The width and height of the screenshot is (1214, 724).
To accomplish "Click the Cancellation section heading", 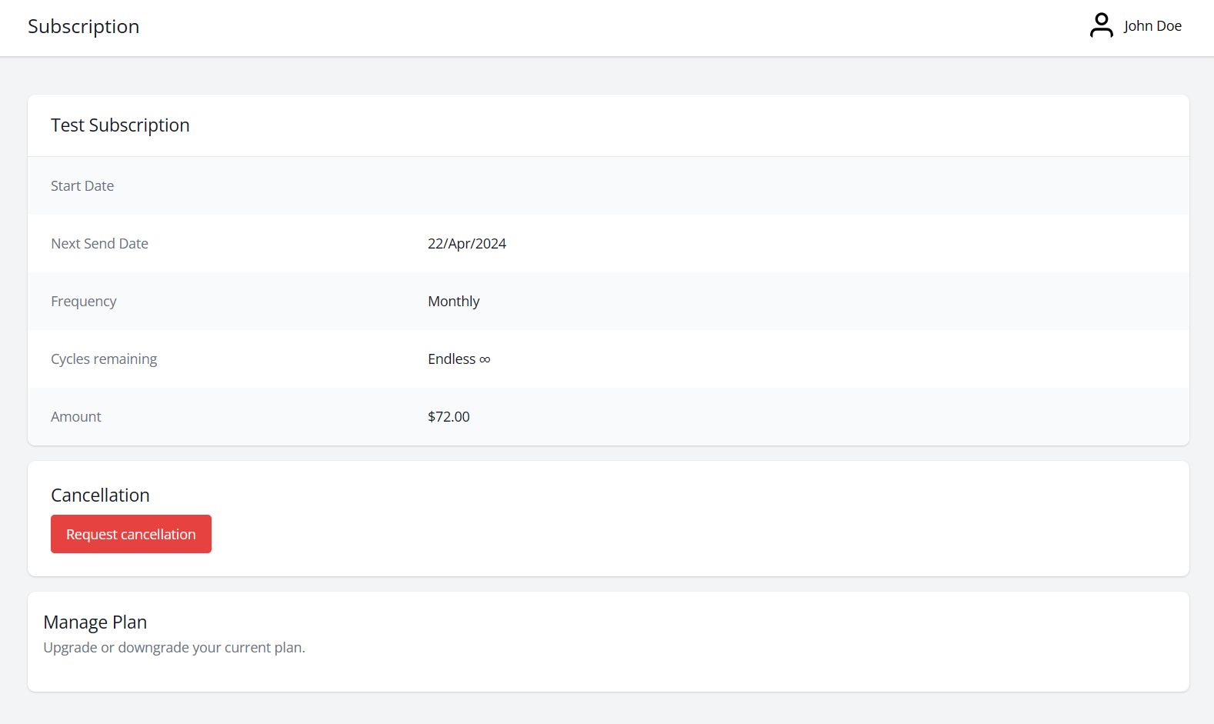I will (100, 495).
